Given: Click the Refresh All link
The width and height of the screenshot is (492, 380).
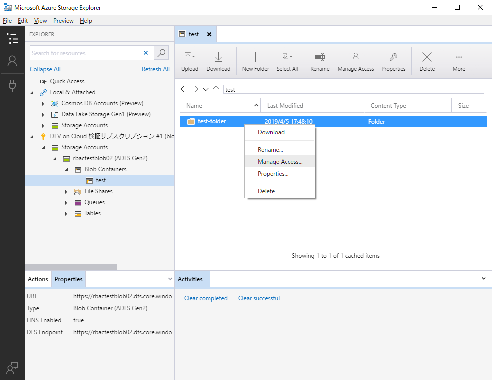Looking at the screenshot, I should [x=156, y=69].
